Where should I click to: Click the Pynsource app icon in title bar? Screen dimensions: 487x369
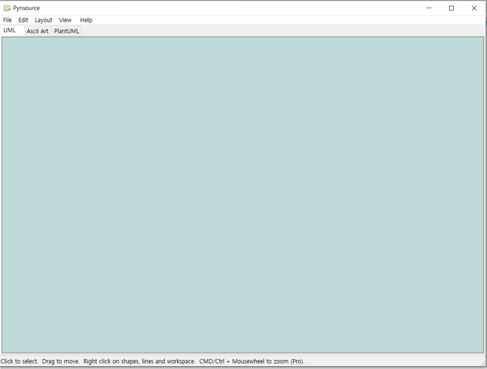(7, 8)
